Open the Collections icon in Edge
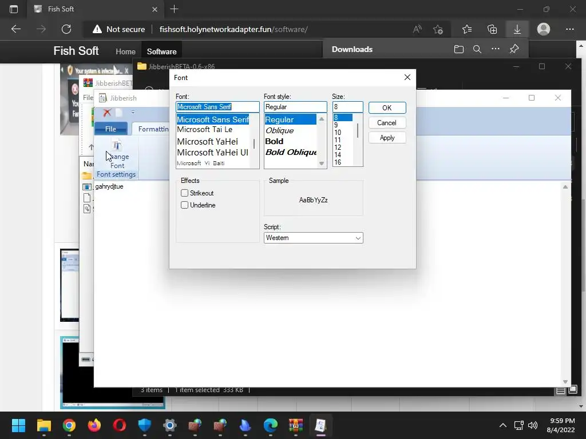This screenshot has width=586, height=439. (492, 29)
